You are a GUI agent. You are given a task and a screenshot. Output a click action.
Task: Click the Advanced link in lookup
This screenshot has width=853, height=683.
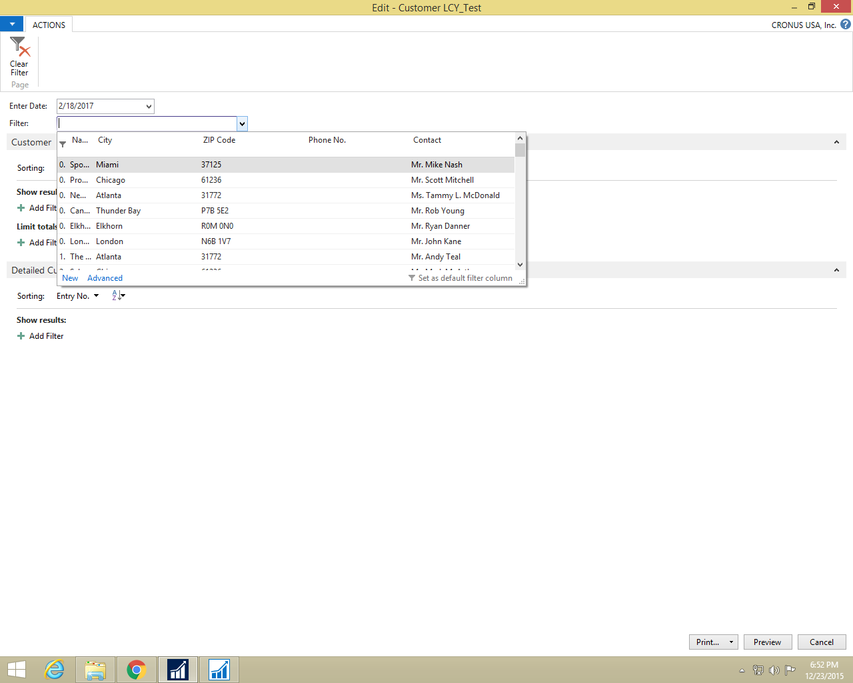[105, 278]
